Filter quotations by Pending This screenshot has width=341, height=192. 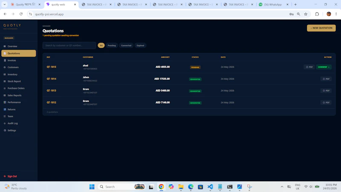(x=112, y=46)
